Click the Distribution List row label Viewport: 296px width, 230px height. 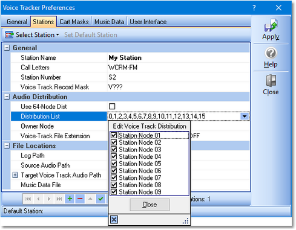(59, 117)
